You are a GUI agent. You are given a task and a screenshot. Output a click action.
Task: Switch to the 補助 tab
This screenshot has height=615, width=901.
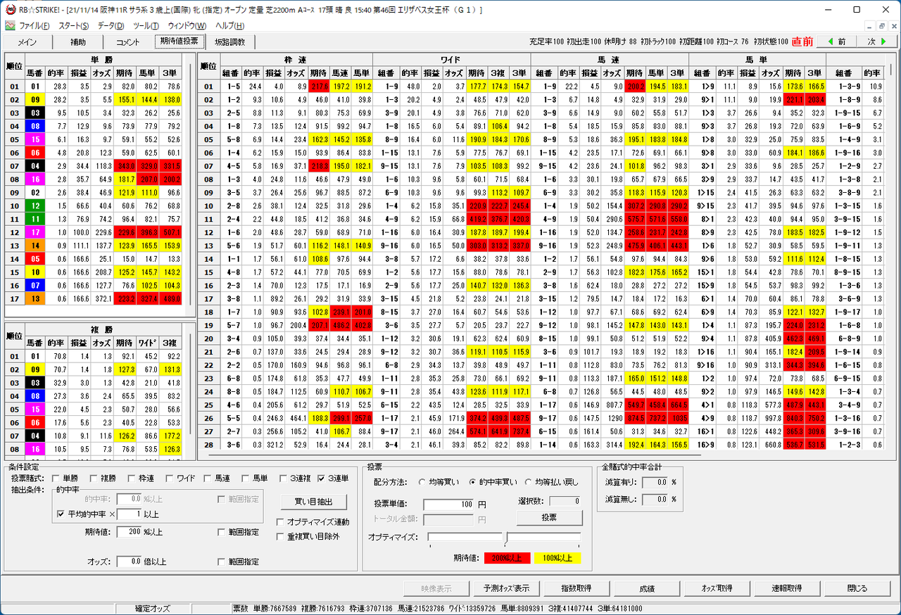coord(78,42)
